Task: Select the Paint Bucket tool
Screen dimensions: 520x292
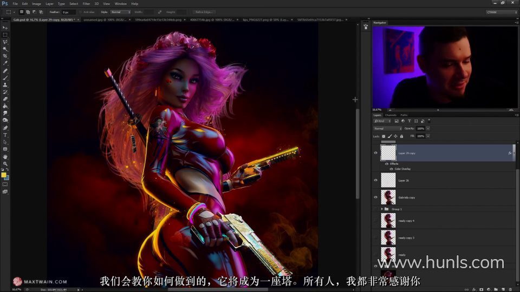Action: click(x=5, y=106)
